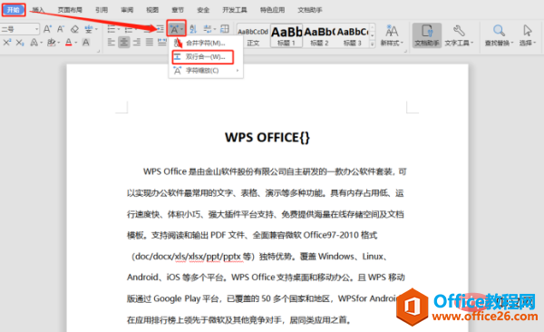Click the phonetic guide icon
544x332 pixels.
point(89,29)
